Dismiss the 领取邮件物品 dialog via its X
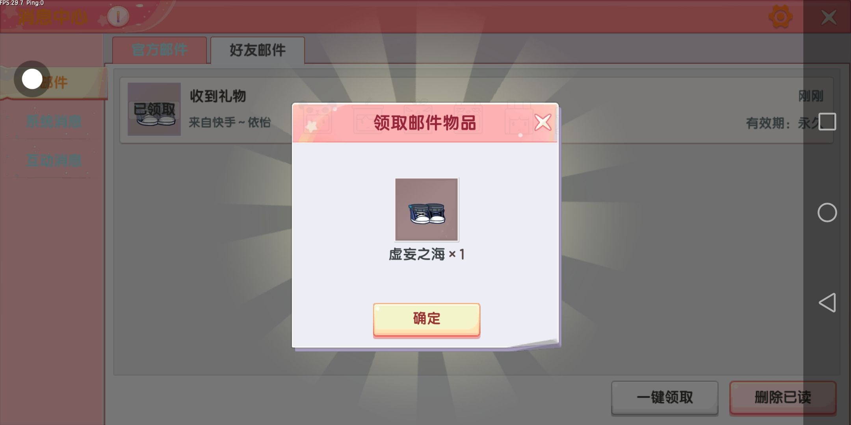 pos(543,122)
